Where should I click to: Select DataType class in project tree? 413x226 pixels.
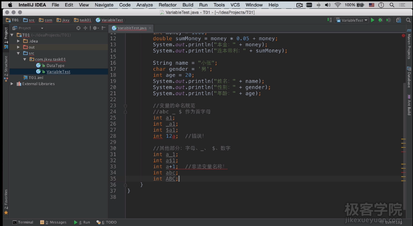click(x=55, y=66)
